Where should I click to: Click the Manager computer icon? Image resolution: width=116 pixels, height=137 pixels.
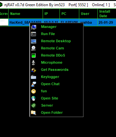(x=34, y=27)
